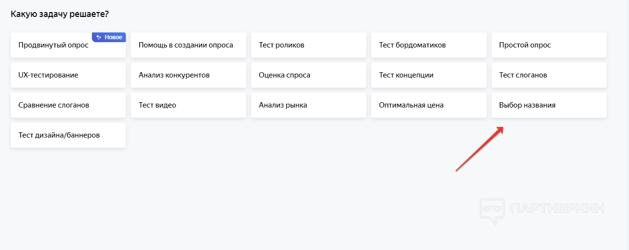Screen dimensions: 629x250
Task: Click the Партнеркин watermark text
Action: pyautogui.click(x=557, y=209)
